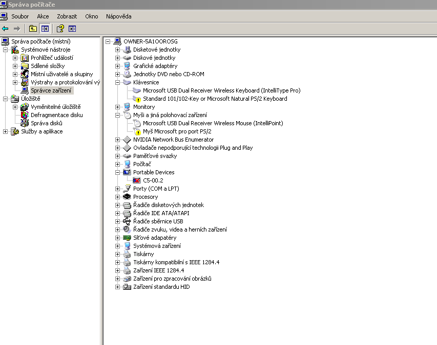Click the Jednotky DVD nebo CD-ROM icon

coord(127,74)
